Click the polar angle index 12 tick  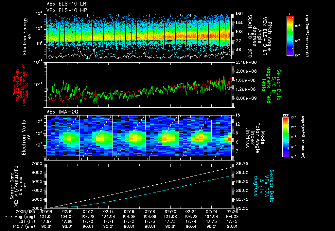[238, 124]
